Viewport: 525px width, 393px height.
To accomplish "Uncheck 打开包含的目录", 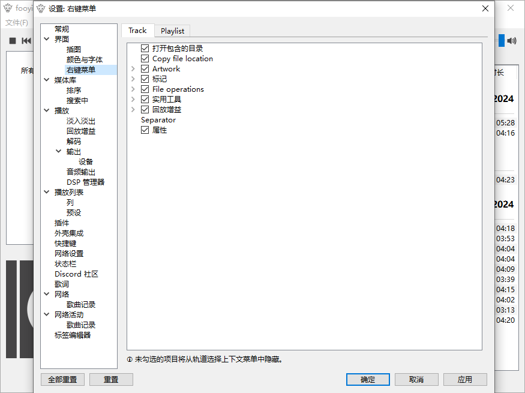I will tap(145, 48).
